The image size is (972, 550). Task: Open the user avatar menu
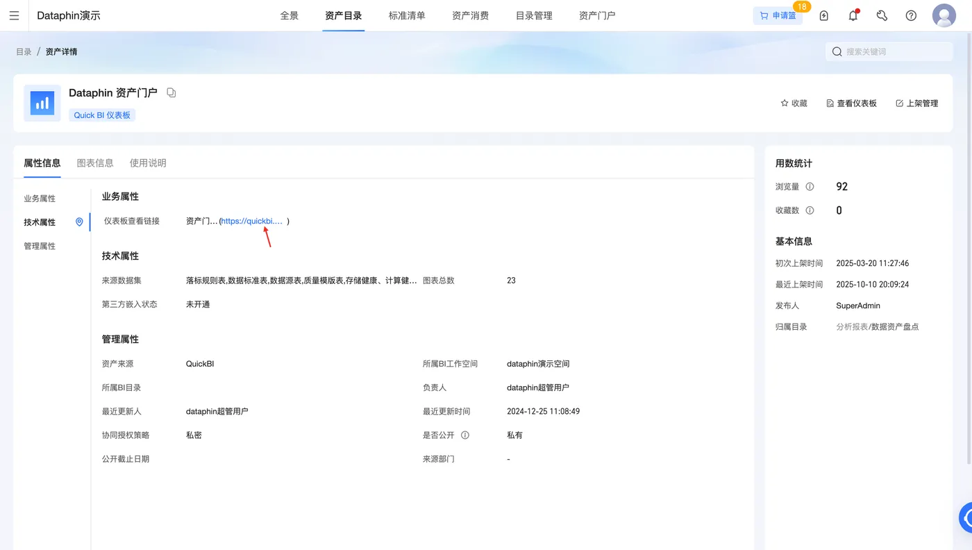click(944, 15)
